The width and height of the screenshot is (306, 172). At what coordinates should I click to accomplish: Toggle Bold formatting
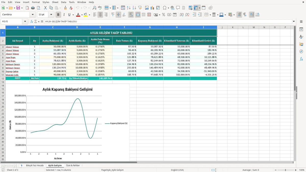(58, 15)
